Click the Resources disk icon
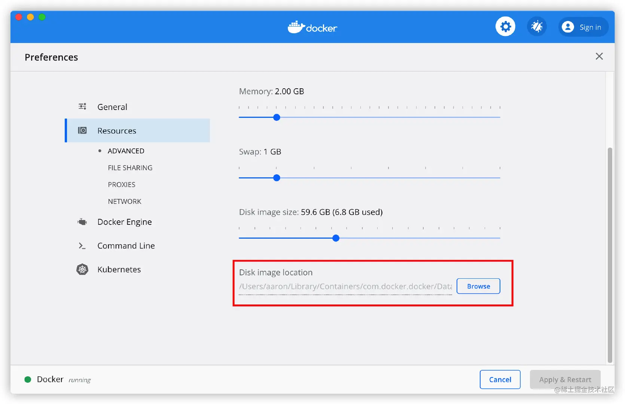Image resolution: width=625 pixels, height=404 pixels. coord(82,130)
